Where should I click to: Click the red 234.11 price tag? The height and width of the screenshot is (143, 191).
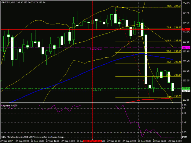[186, 29]
